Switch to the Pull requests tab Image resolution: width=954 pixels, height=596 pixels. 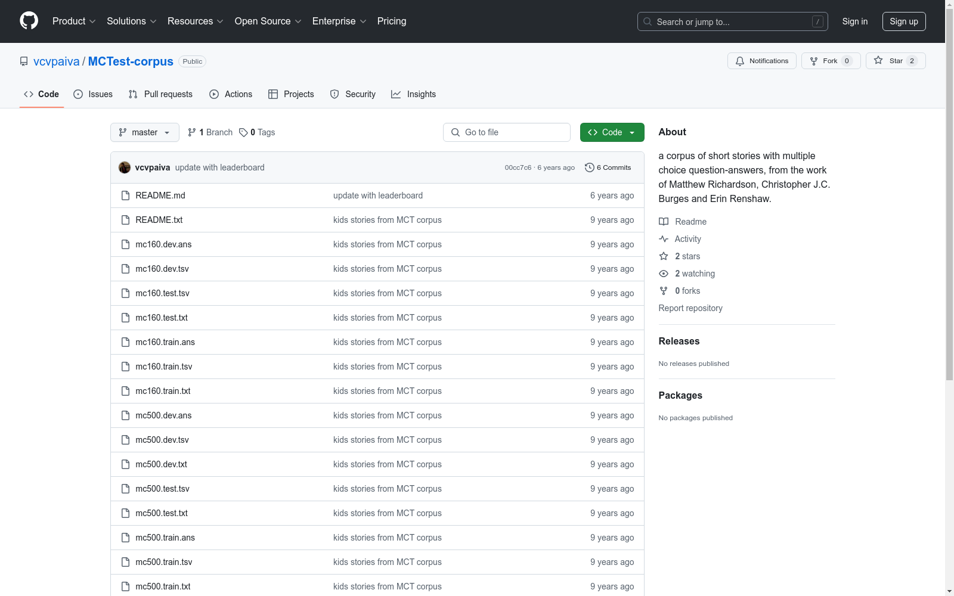[x=160, y=94]
